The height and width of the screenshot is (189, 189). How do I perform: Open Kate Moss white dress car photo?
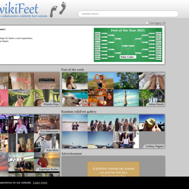click(47, 143)
